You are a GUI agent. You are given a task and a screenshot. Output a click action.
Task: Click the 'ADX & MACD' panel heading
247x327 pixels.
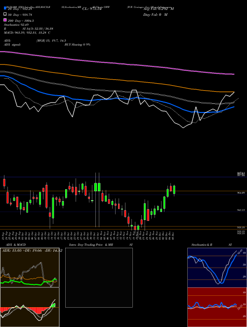click(16, 245)
